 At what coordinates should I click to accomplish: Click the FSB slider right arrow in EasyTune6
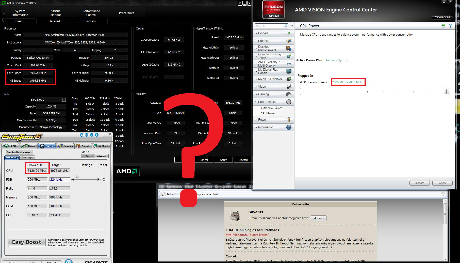[x=99, y=179]
